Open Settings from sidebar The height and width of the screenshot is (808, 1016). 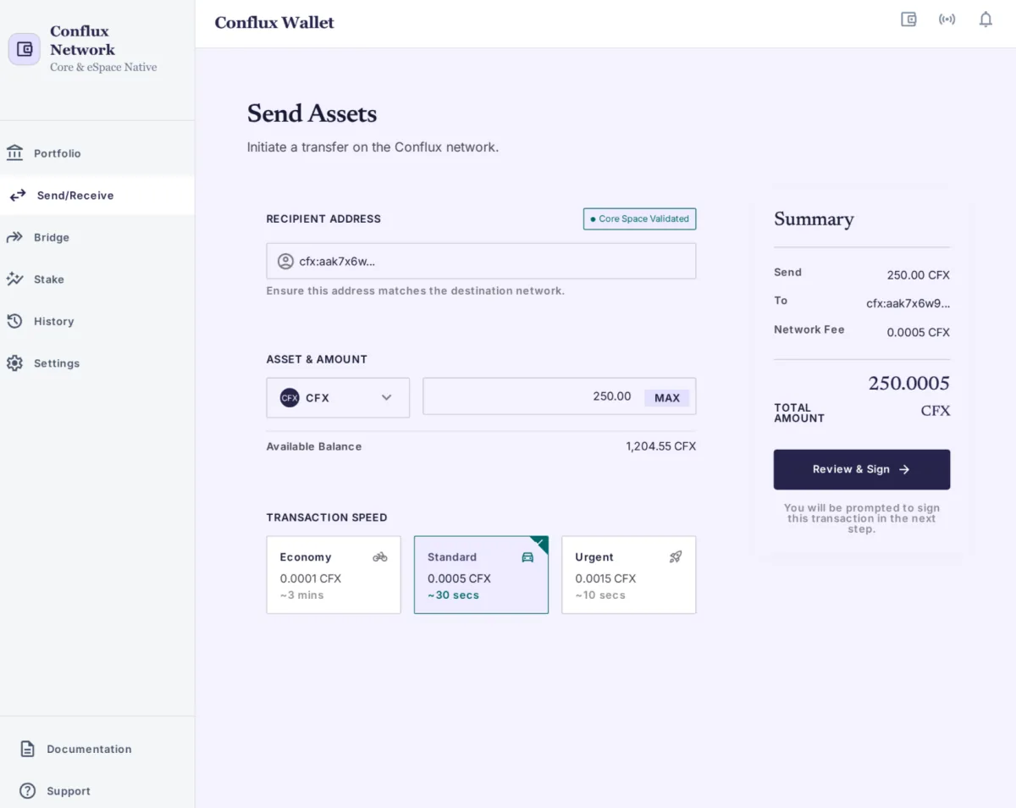tap(97, 363)
